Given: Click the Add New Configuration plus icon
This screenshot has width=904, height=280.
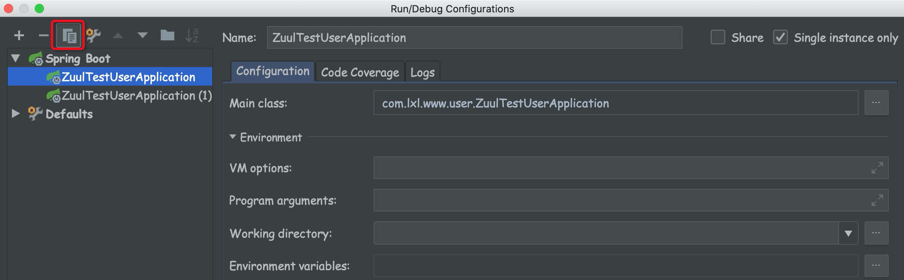Looking at the screenshot, I should [x=19, y=36].
